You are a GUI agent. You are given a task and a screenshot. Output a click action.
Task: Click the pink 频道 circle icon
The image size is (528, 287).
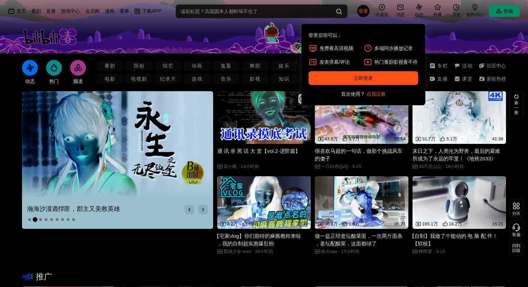pyautogui.click(x=78, y=68)
